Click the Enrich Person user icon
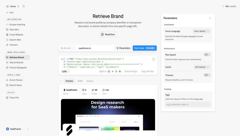Image resolution: width=240 pixels, height=136 pixels. pos(7,80)
